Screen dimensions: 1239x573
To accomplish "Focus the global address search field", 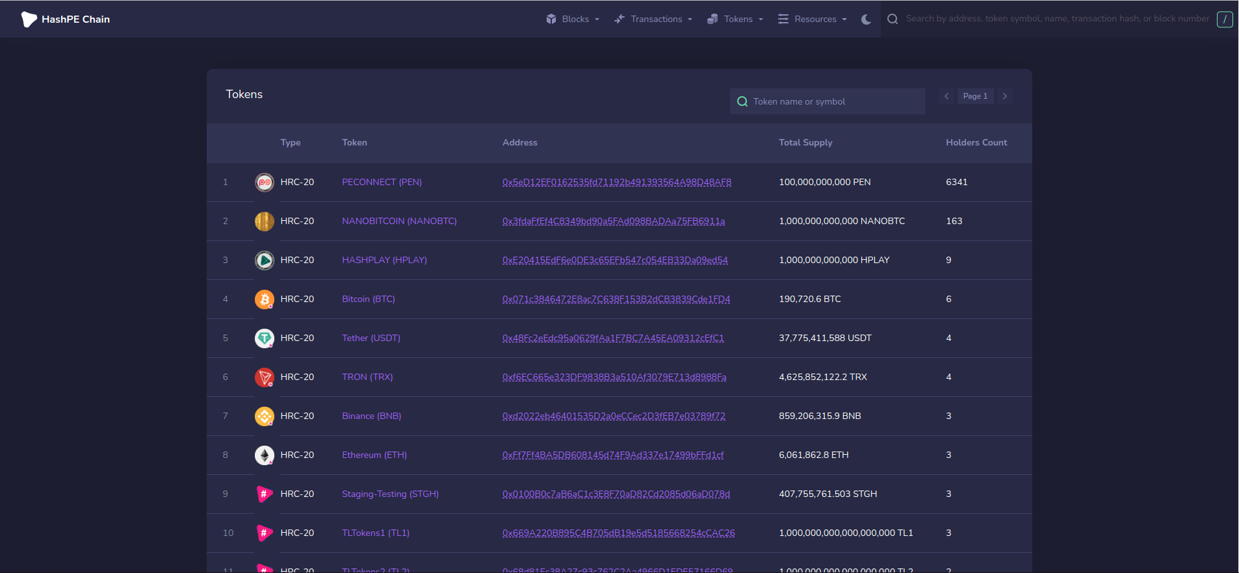I will click(x=1058, y=19).
